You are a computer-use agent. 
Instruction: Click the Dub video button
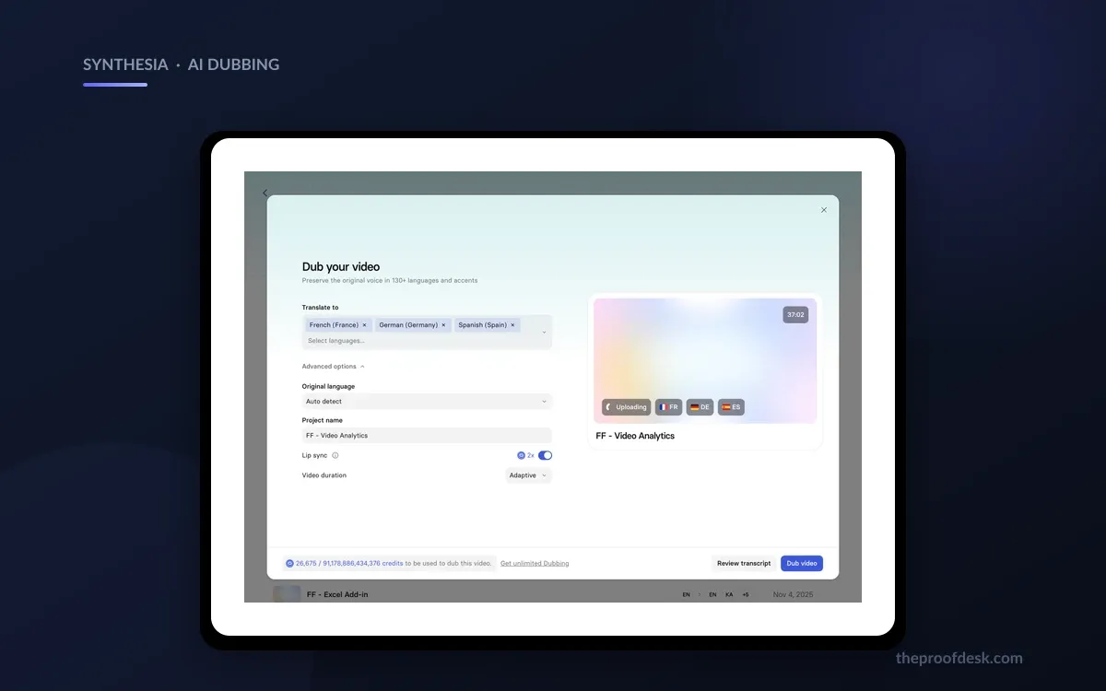point(802,563)
